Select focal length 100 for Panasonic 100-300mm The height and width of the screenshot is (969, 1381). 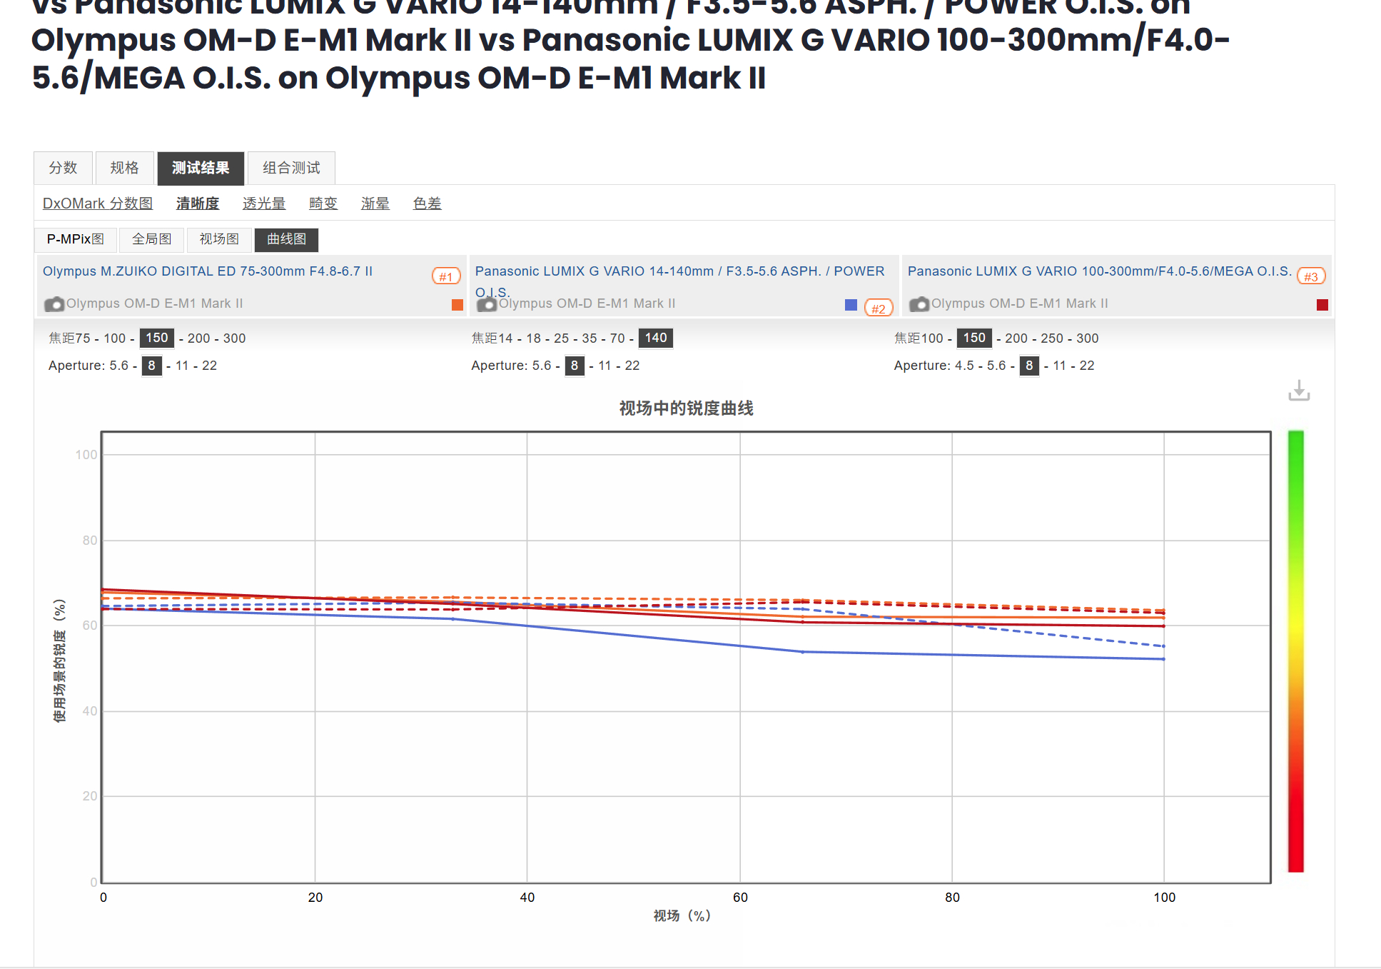pyautogui.click(x=932, y=338)
